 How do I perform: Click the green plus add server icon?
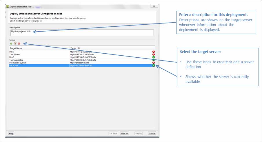point(11,43)
